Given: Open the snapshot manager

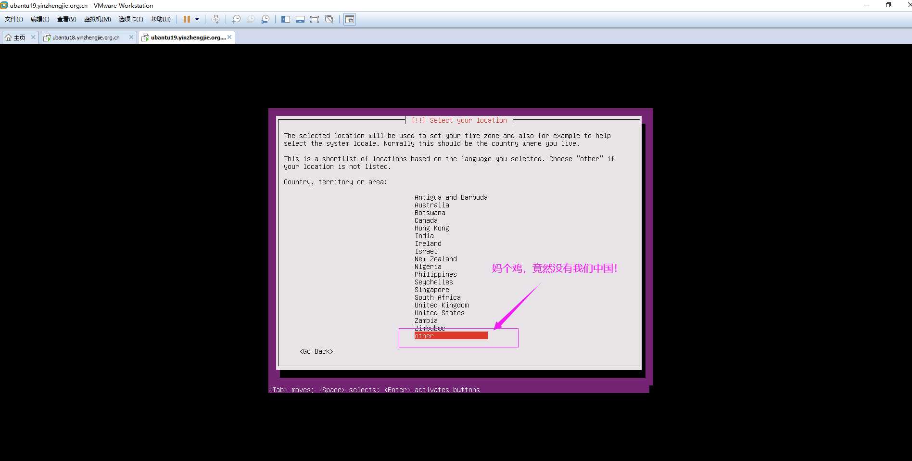Looking at the screenshot, I should (265, 19).
